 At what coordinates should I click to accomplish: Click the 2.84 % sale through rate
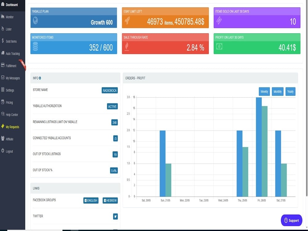point(196,47)
